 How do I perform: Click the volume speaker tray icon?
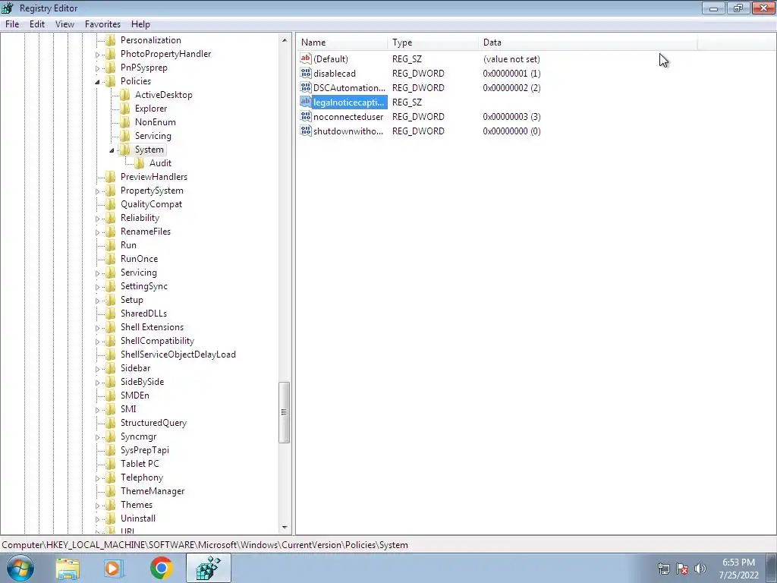tap(700, 569)
